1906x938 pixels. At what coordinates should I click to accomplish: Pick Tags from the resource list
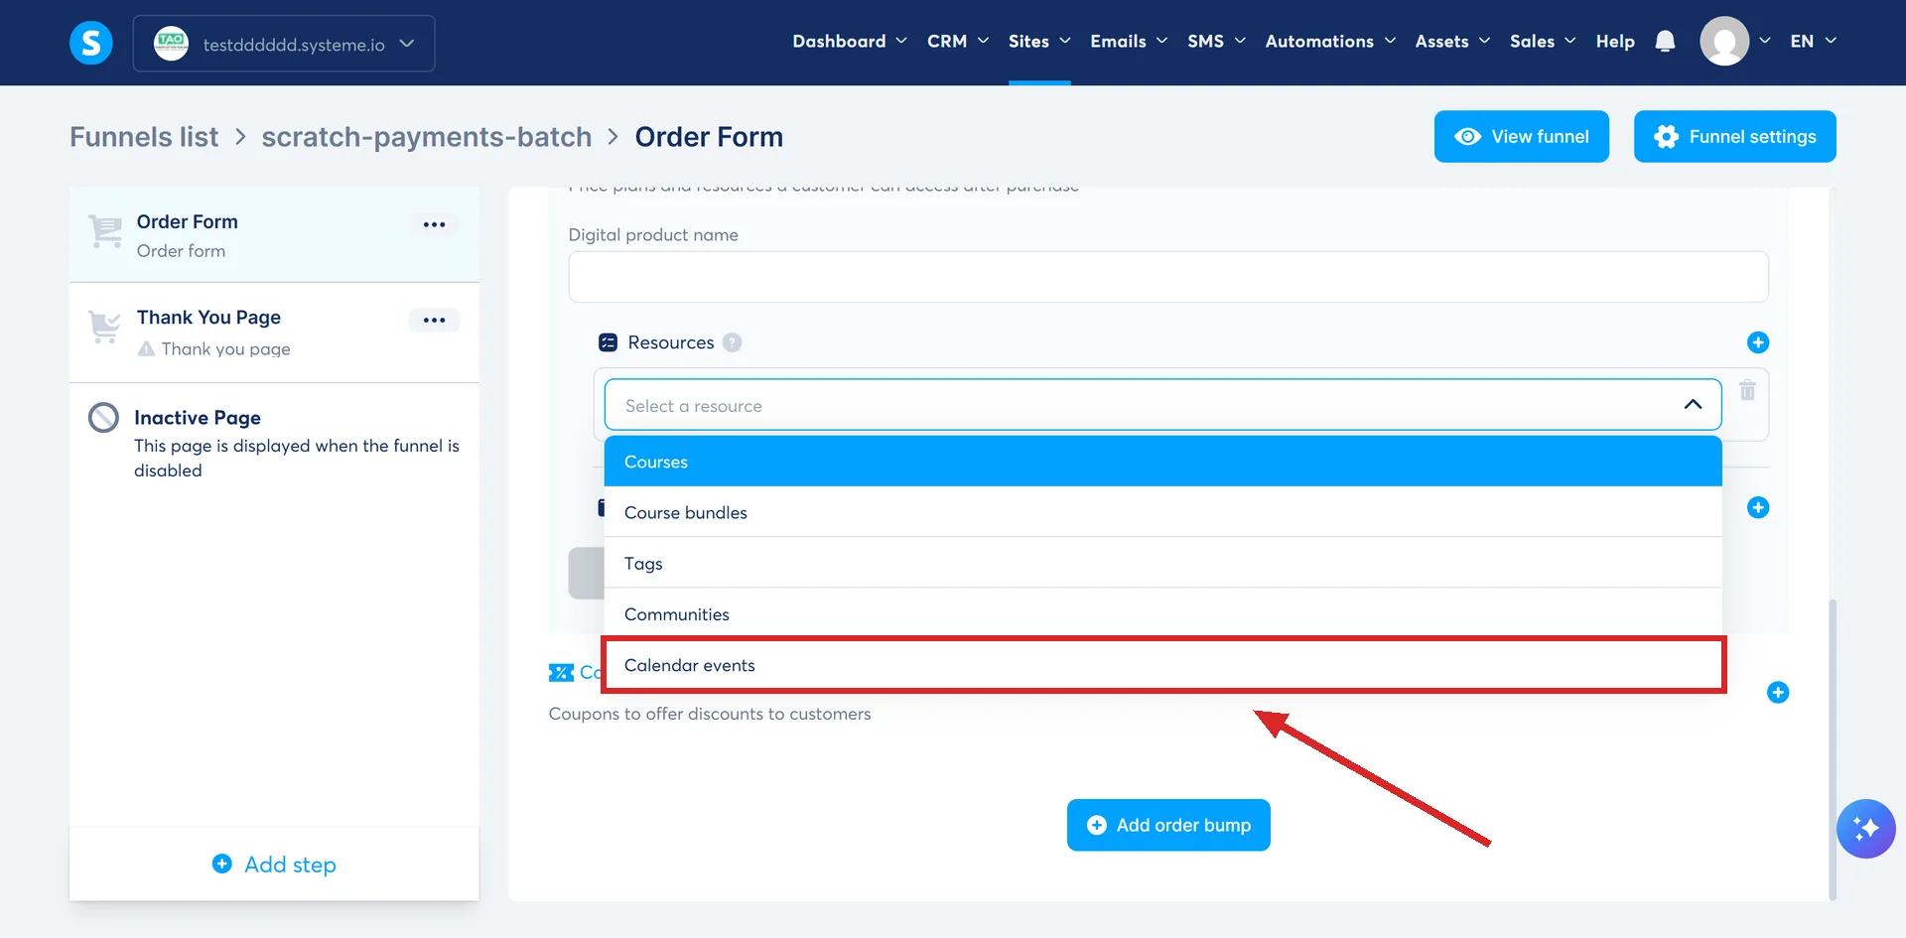click(x=1162, y=563)
